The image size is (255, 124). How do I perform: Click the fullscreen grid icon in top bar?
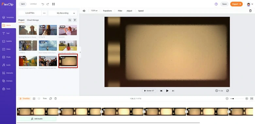53,4
